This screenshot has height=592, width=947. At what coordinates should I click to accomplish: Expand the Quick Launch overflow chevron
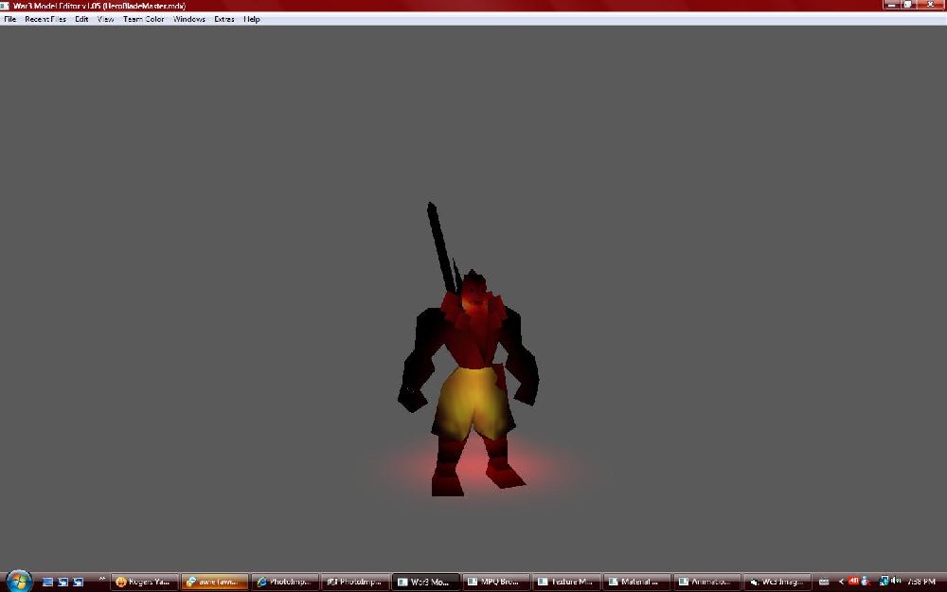click(x=101, y=580)
